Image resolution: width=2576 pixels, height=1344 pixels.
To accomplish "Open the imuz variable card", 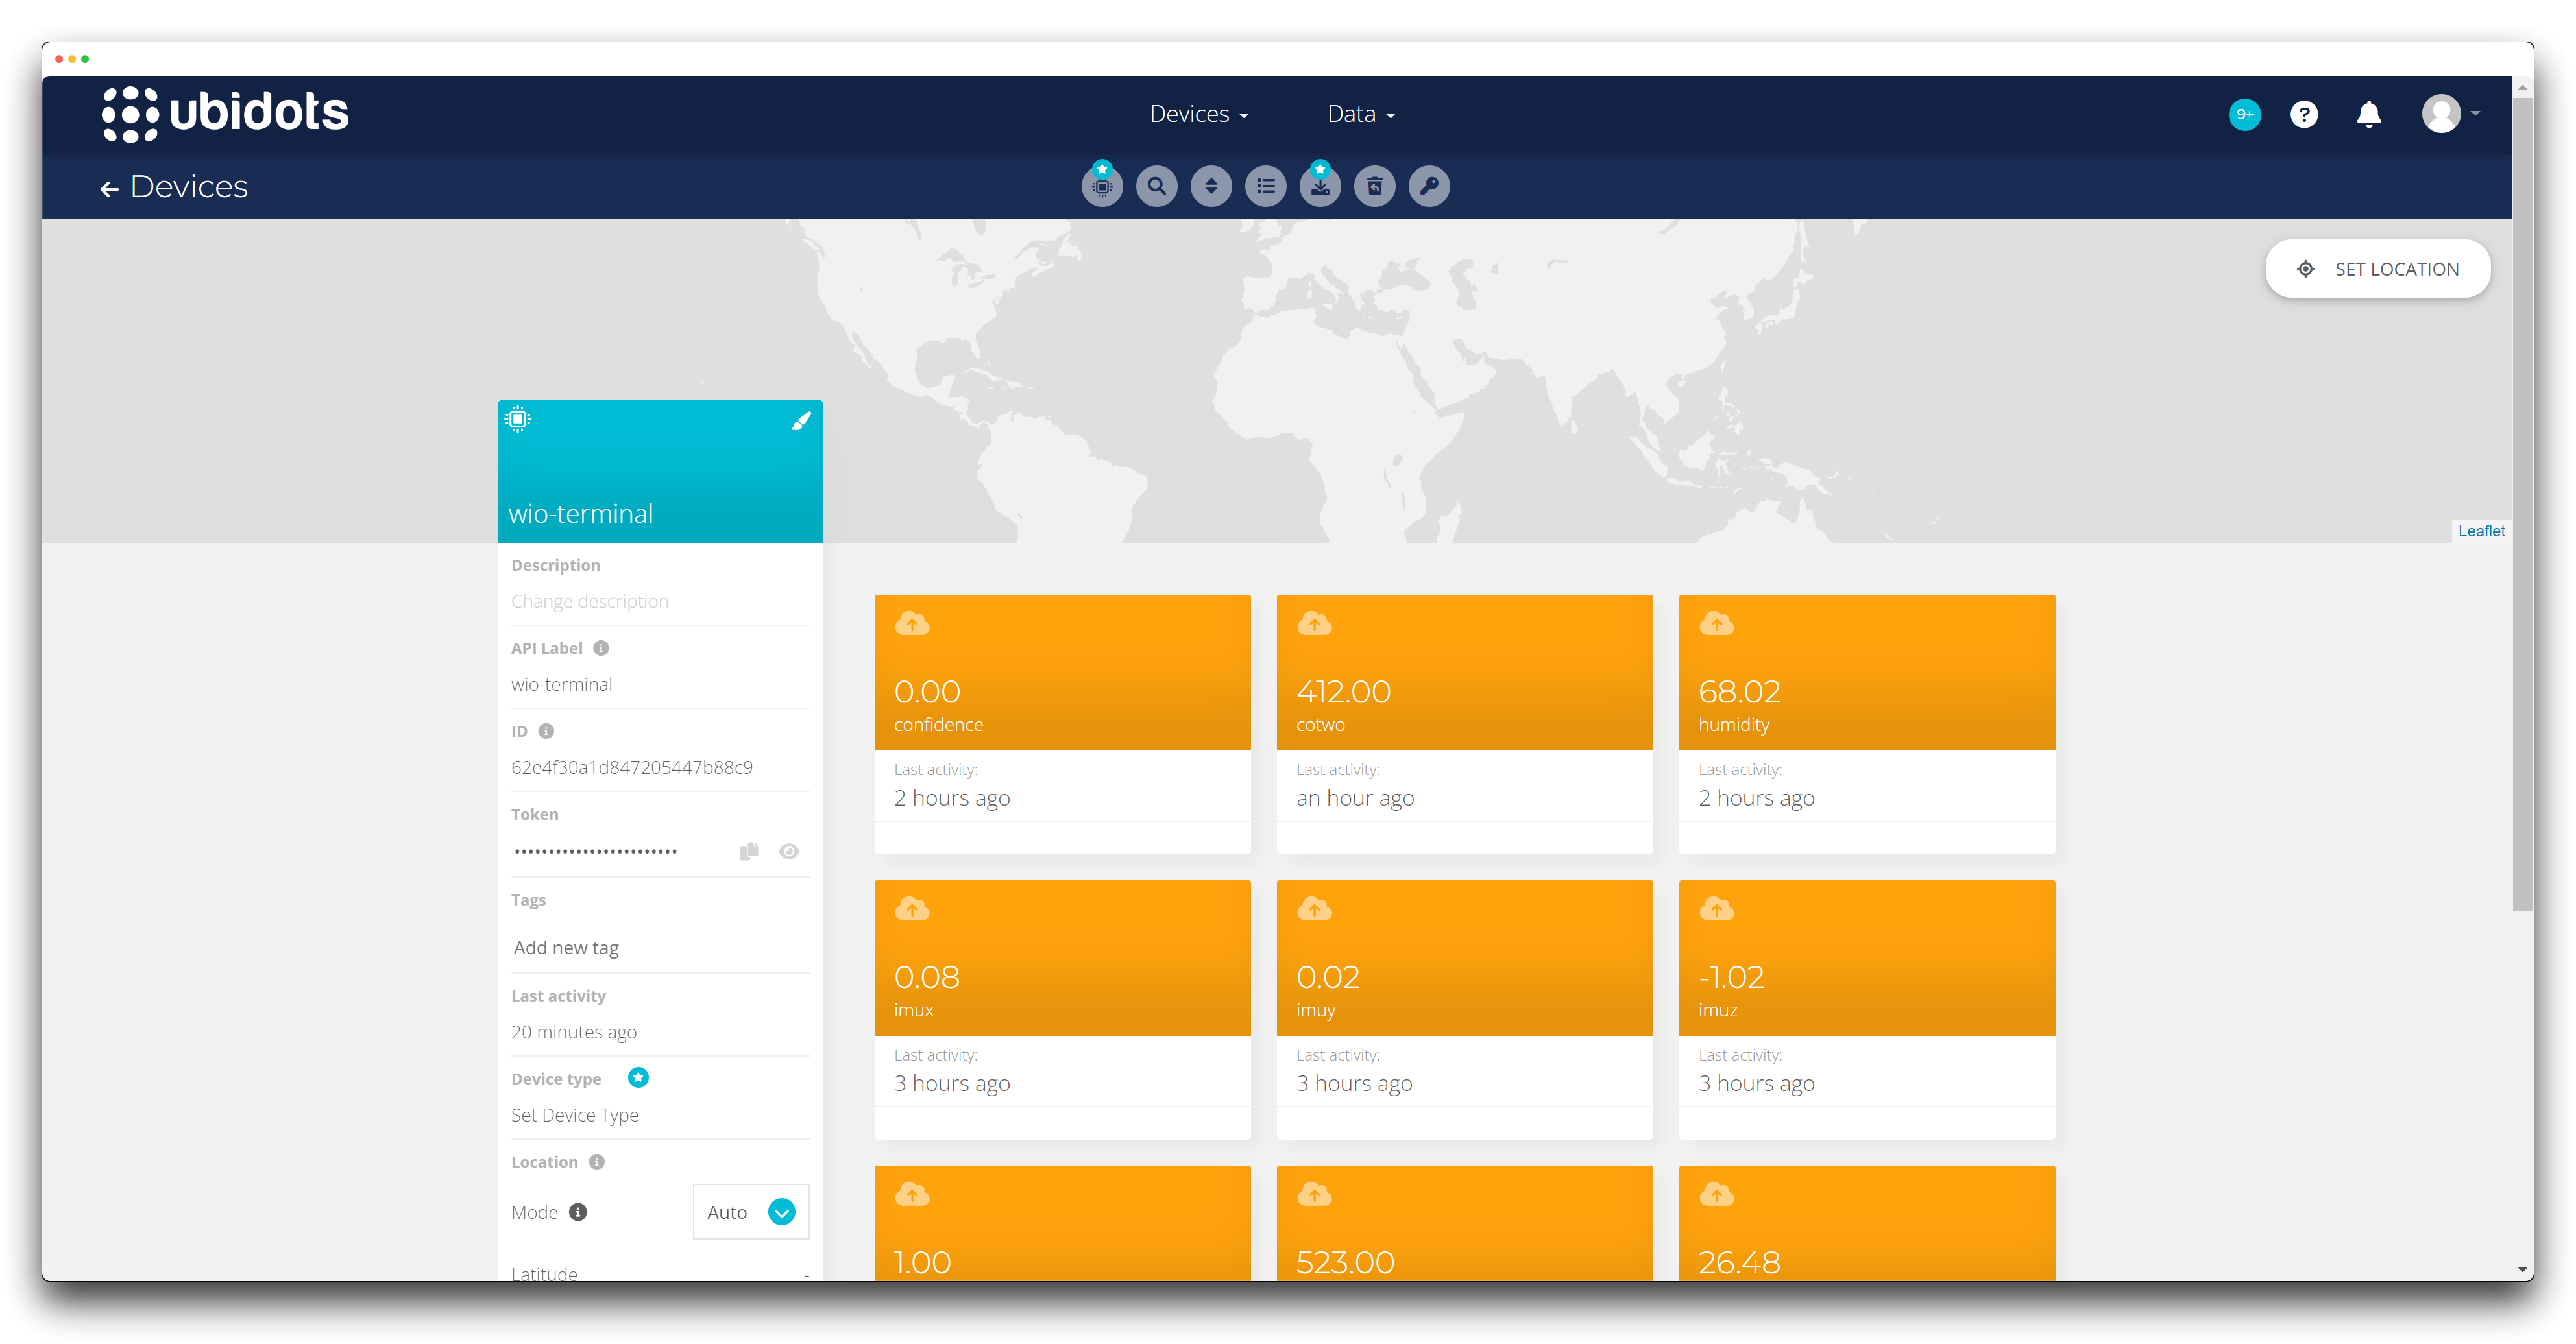I will point(1866,1009).
